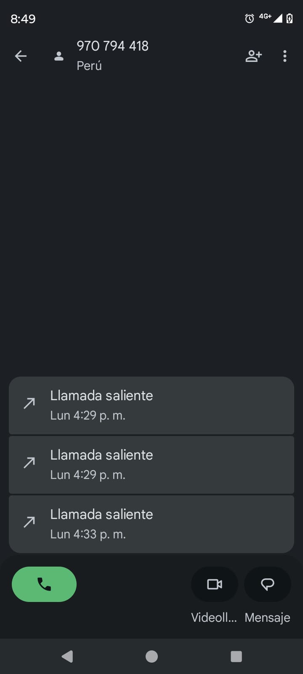Open the topmost outgoing call entry
The width and height of the screenshot is (303, 674).
point(151,405)
